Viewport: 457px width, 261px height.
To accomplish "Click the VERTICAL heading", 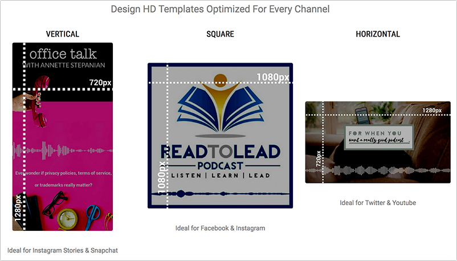I will tap(62, 34).
